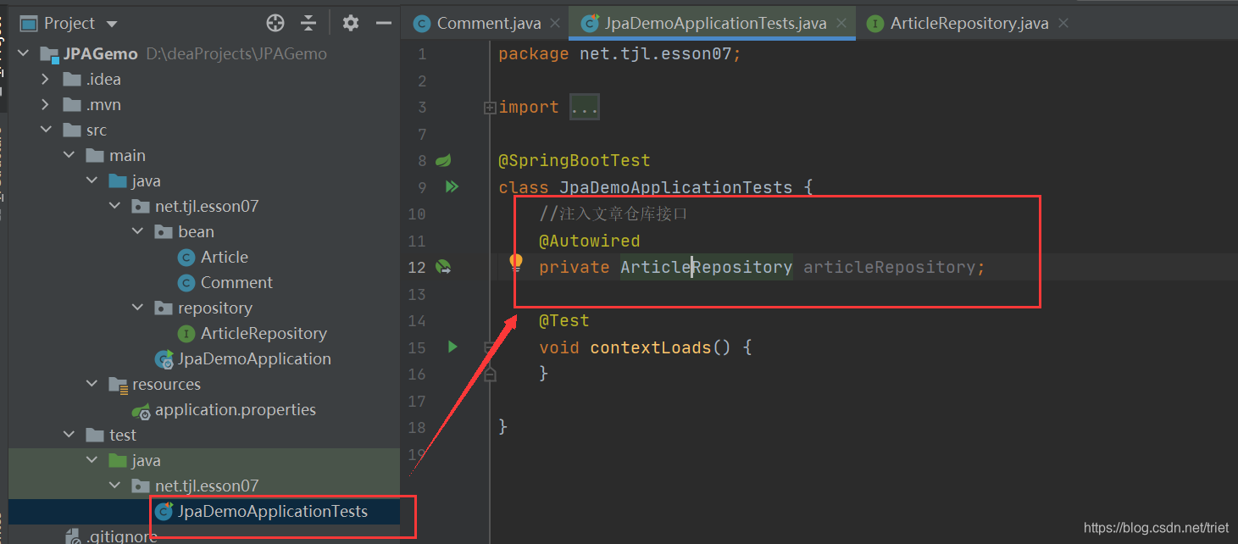Close the ArticleRepository.java tab
This screenshot has height=544, width=1238.
click(x=1063, y=23)
